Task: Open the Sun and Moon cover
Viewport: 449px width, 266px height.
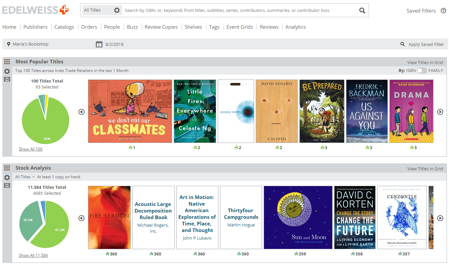Action: 298,217
